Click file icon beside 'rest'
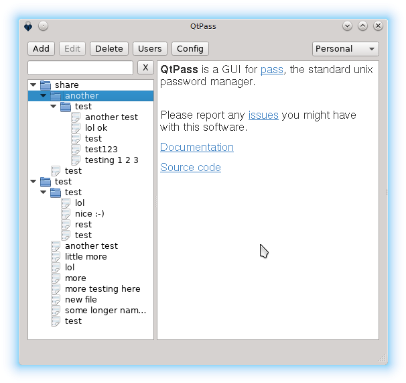 click(66, 224)
